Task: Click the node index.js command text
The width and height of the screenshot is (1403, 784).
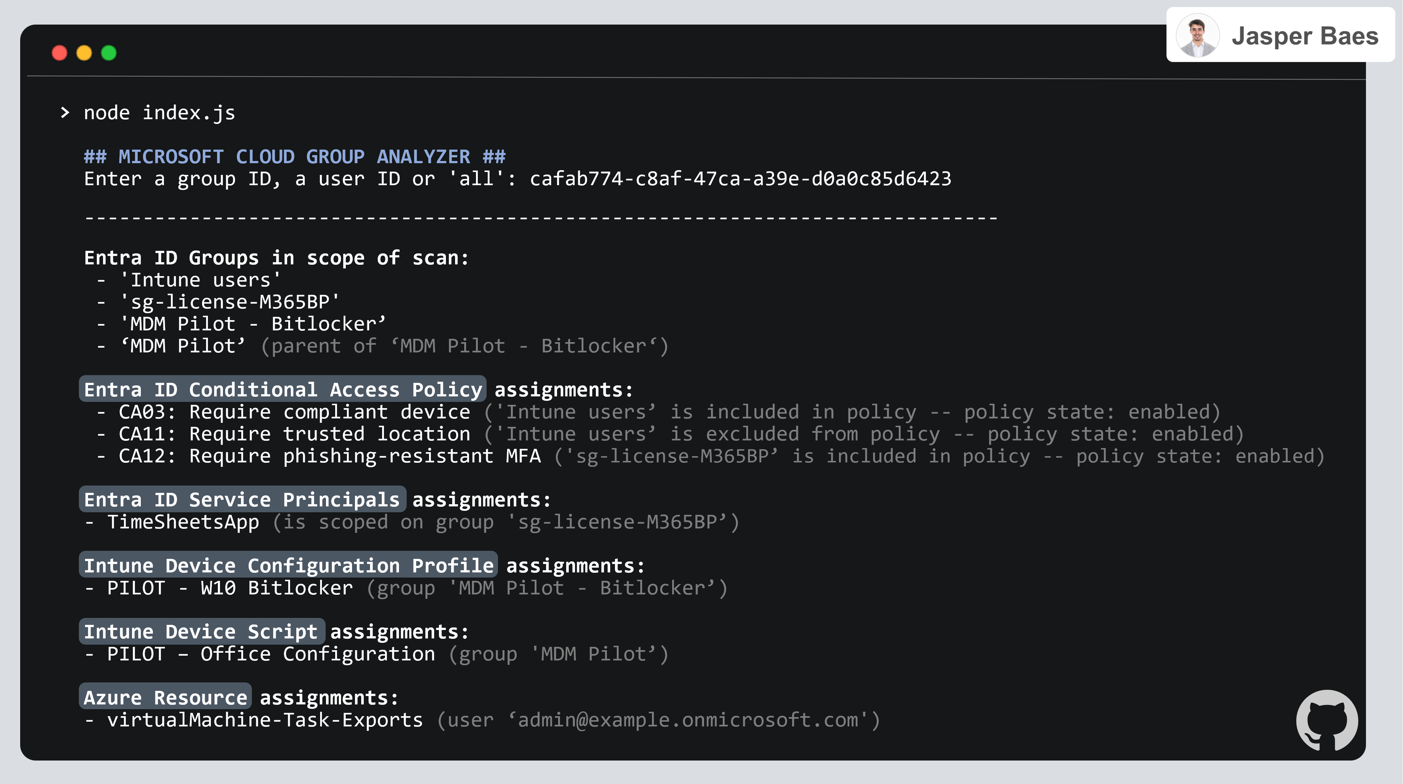Action: point(159,113)
